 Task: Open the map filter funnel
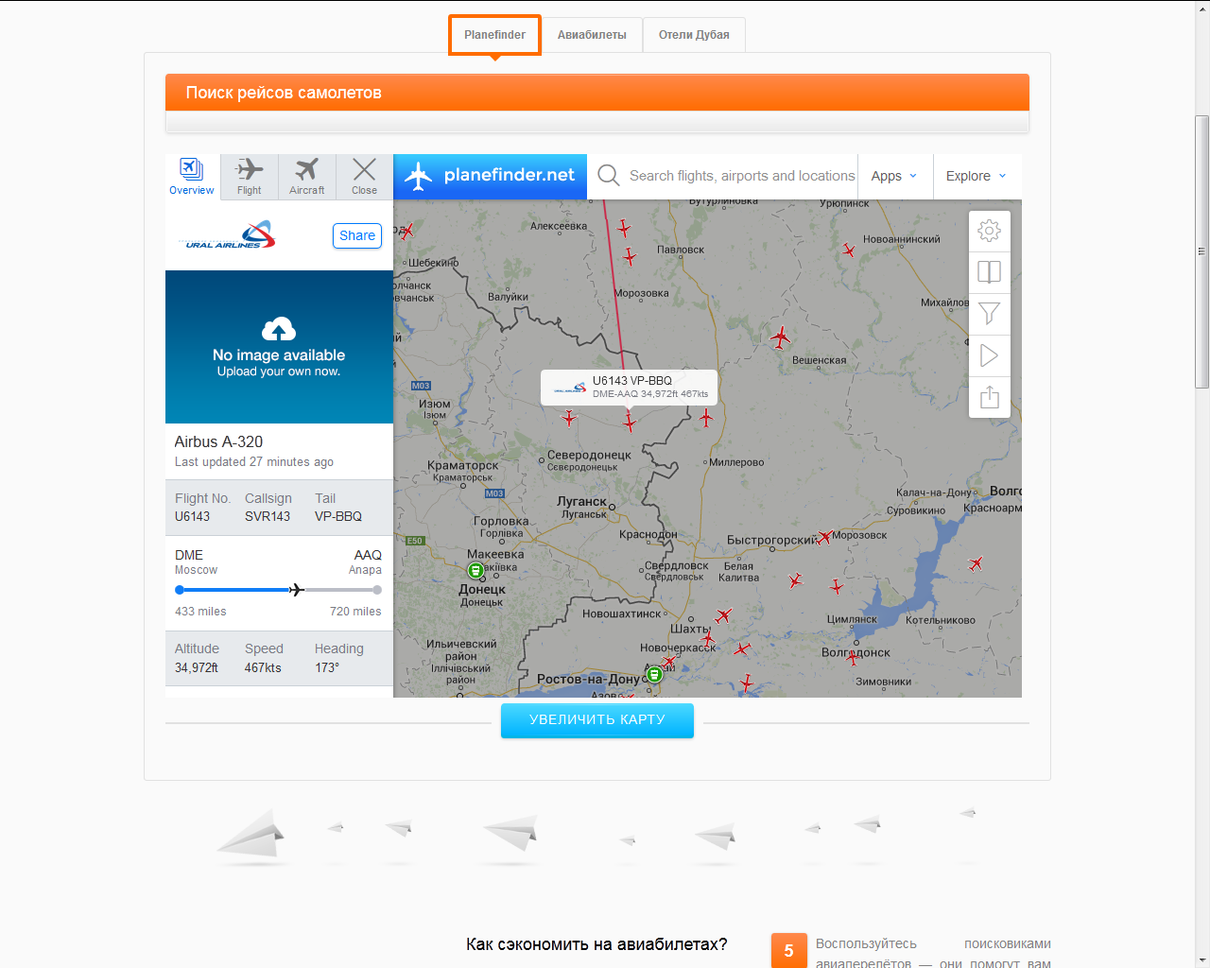click(x=990, y=314)
